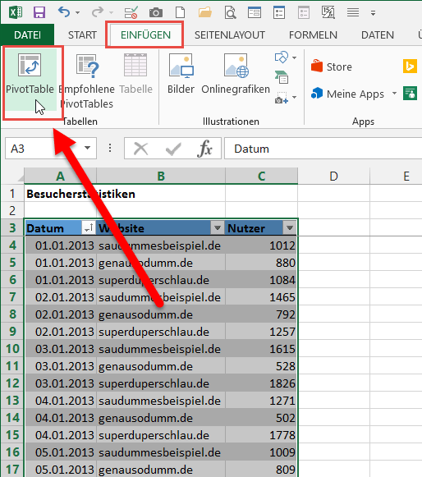The height and width of the screenshot is (477, 422).
Task: Select column D header
Action: click(x=334, y=177)
